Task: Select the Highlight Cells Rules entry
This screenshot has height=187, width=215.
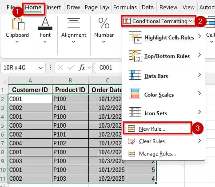Action: click(163, 37)
